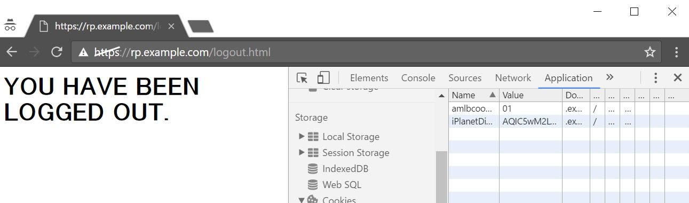The image size is (689, 203).
Task: Toggle the device toolbar icon
Action: click(x=323, y=78)
